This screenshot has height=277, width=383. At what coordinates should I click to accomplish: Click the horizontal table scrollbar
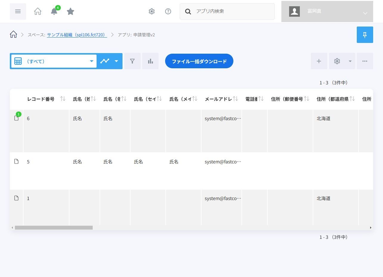pos(54,228)
